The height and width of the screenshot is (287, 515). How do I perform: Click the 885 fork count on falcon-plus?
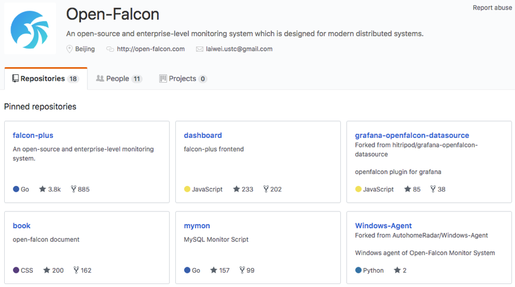[83, 189]
